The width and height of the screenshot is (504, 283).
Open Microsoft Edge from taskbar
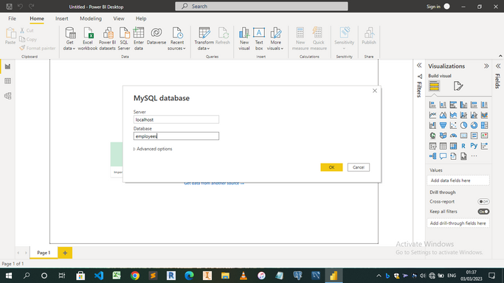pyautogui.click(x=190, y=276)
